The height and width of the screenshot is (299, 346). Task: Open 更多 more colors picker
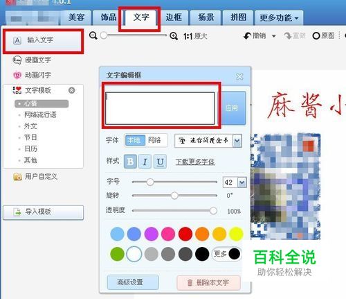[226, 254]
